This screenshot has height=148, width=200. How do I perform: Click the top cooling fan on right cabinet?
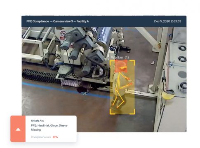(x=182, y=48)
